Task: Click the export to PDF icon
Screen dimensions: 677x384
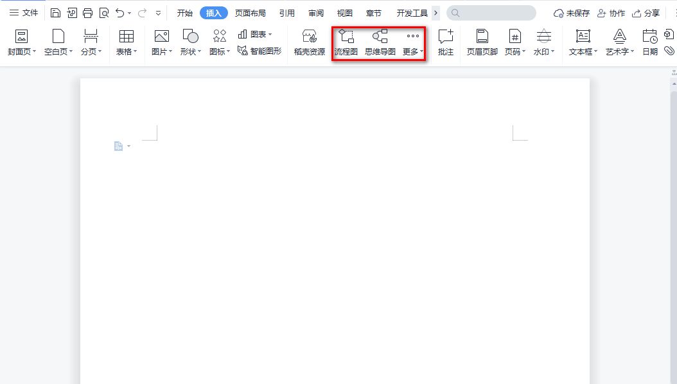Action: [x=72, y=13]
